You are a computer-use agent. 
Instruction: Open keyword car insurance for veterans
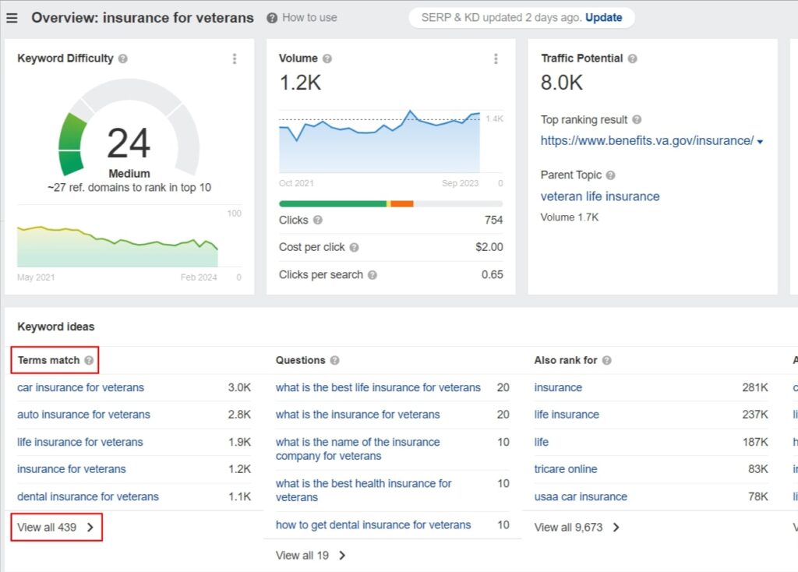[x=80, y=388]
